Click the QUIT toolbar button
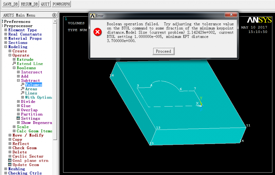275x175 pixels. (45, 4)
